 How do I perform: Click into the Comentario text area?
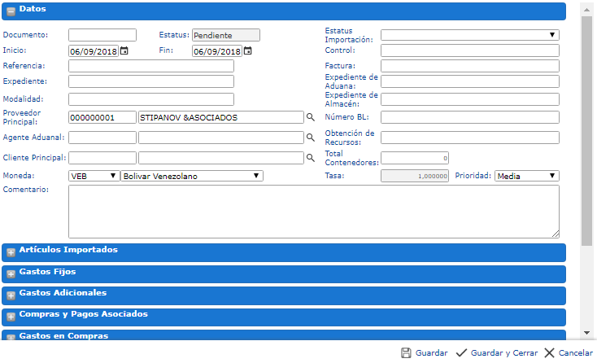point(313,211)
